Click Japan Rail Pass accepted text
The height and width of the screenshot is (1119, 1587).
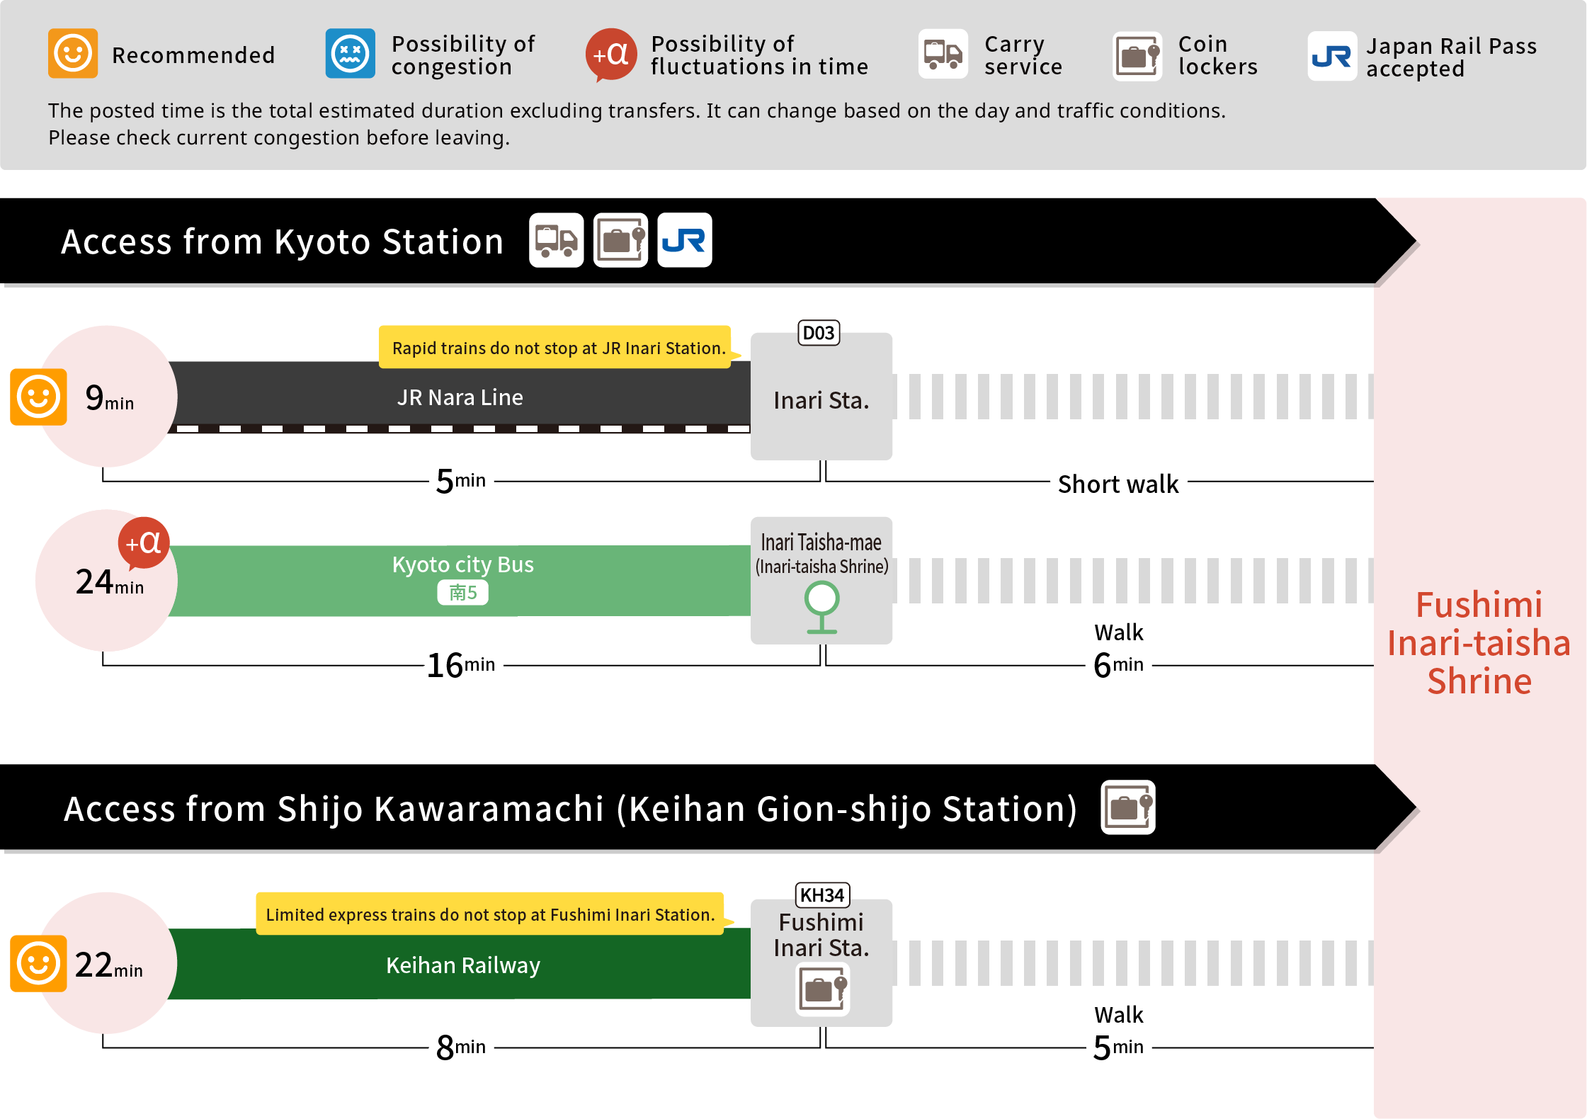coord(1452,57)
